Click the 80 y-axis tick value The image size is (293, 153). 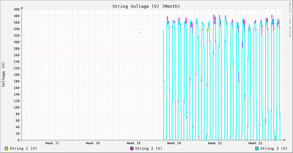point(17,114)
